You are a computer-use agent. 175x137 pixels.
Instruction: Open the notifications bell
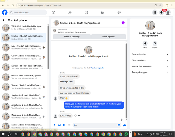pyautogui.click(x=161, y=12)
